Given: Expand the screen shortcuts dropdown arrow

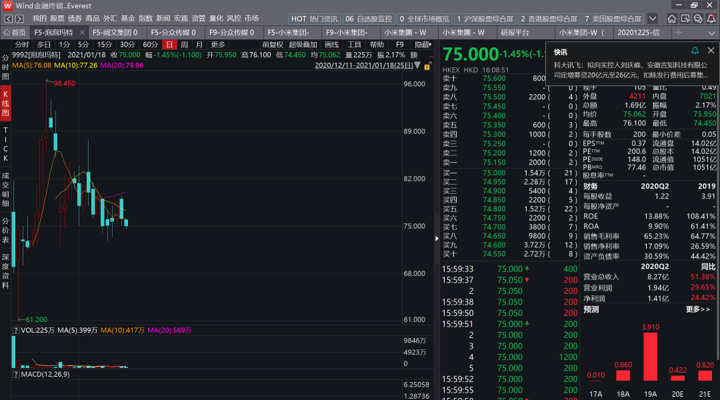Looking at the screenshot, I should pyautogui.click(x=653, y=19).
